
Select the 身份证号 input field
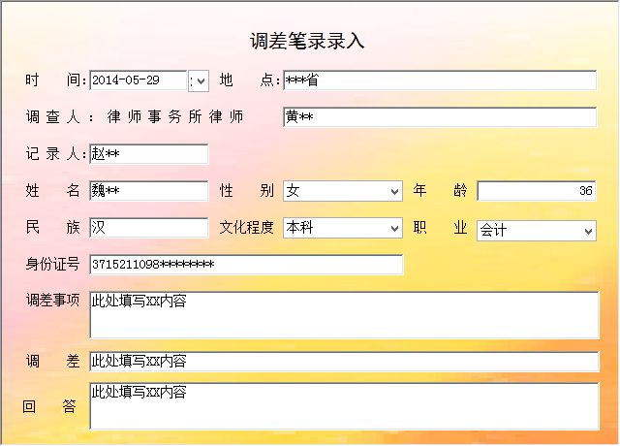pos(246,265)
